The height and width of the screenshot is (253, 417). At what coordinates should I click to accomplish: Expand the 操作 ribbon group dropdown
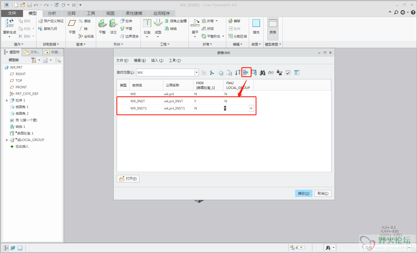pyautogui.click(x=19, y=44)
